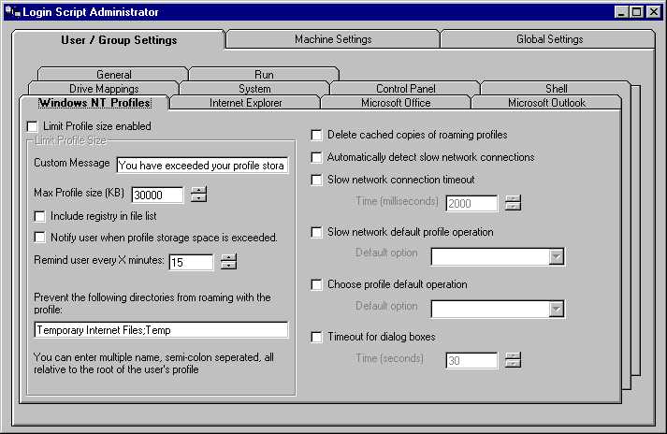This screenshot has width=667, height=434.
Task: Click the Login Script Administrator title bar icon
Action: 11,12
